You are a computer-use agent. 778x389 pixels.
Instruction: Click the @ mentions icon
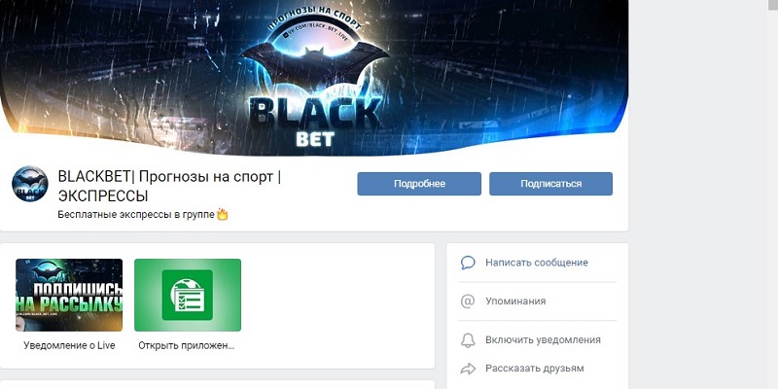(468, 301)
